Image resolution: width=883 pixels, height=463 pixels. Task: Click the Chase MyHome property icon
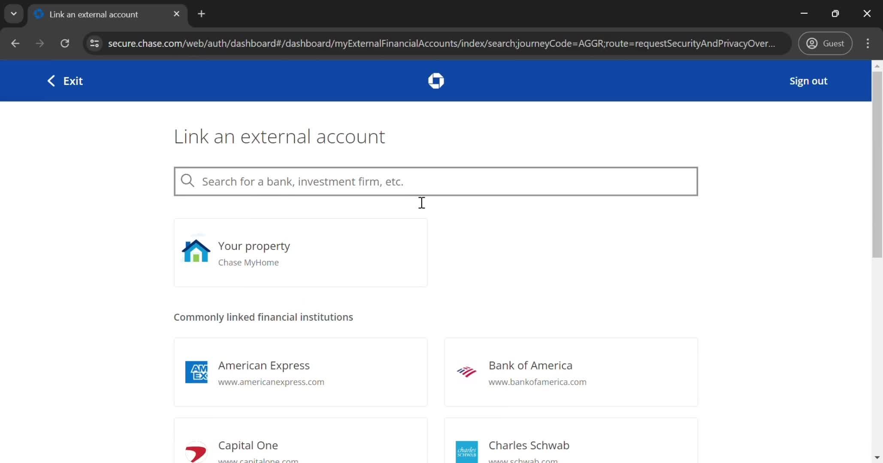196,252
